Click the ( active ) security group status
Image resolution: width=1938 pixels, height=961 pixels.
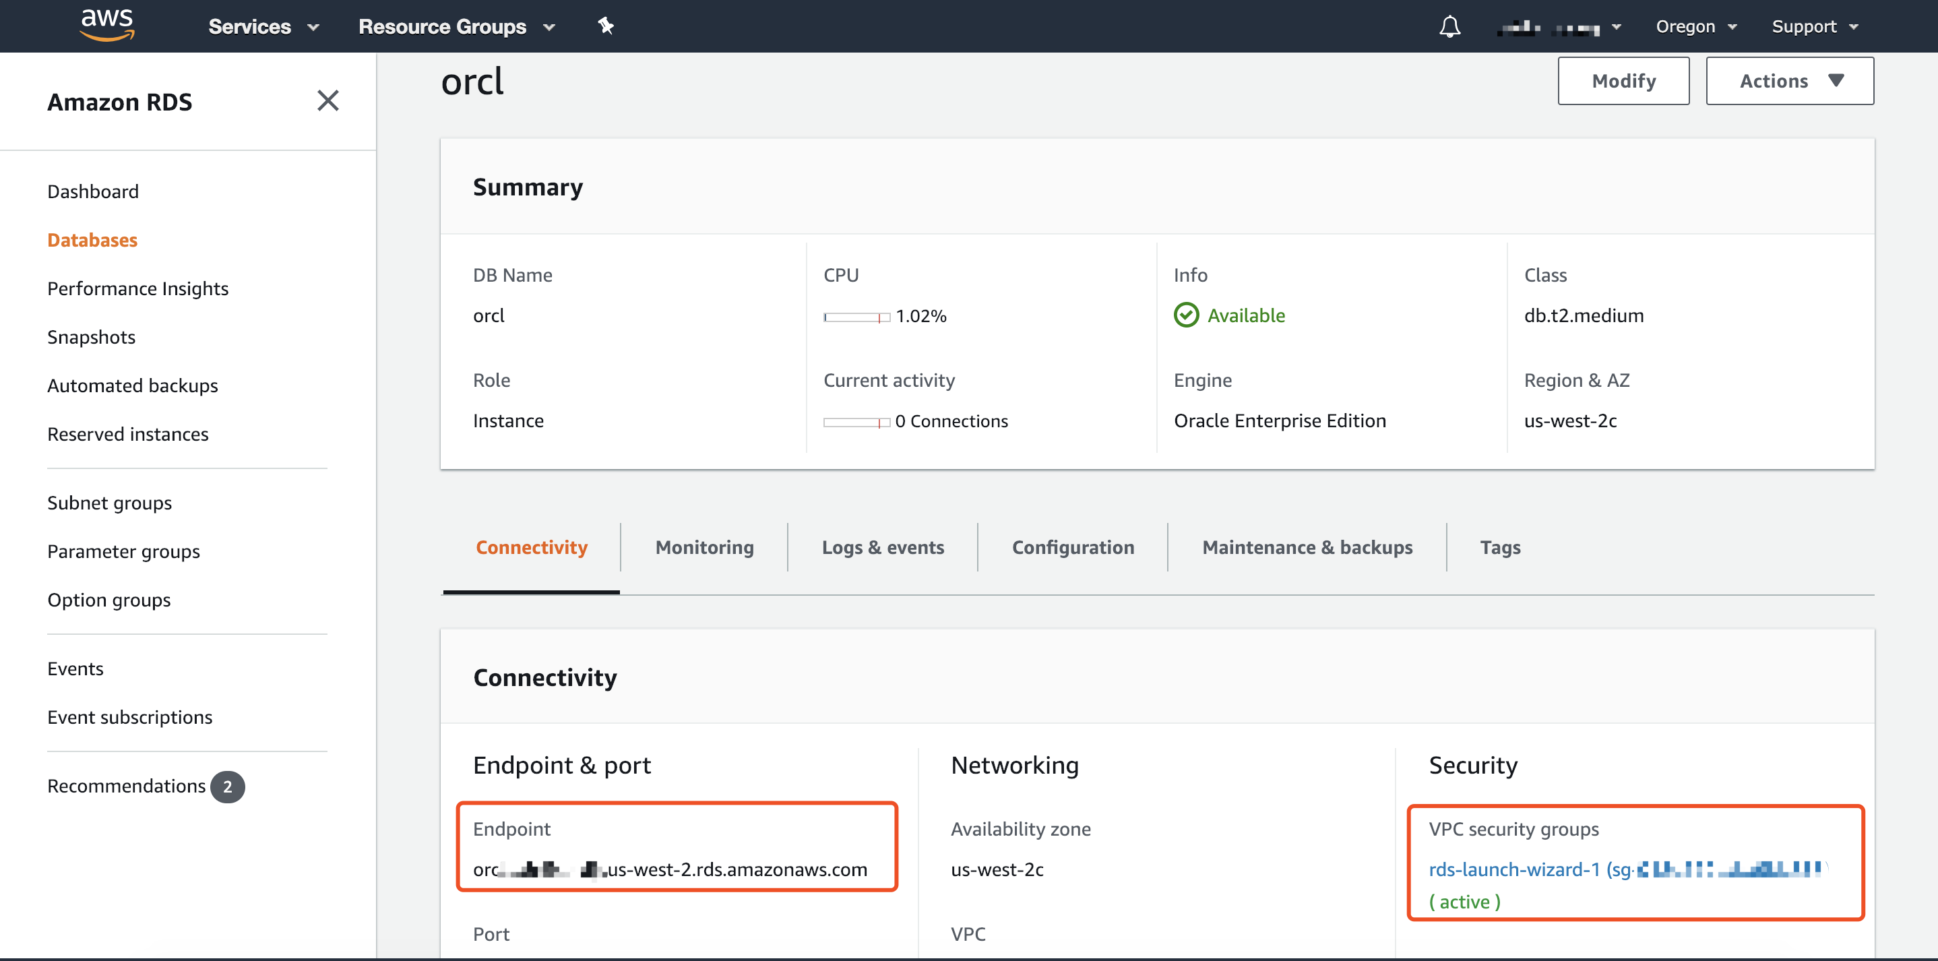tap(1464, 902)
